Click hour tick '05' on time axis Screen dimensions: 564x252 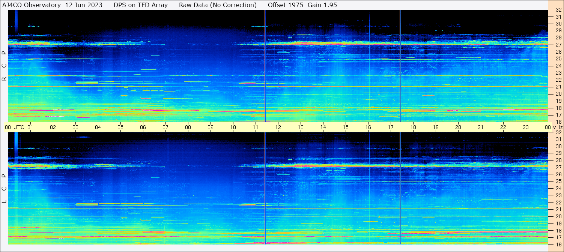[120, 127]
